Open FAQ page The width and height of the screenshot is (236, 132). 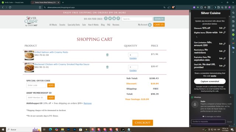click(109, 25)
